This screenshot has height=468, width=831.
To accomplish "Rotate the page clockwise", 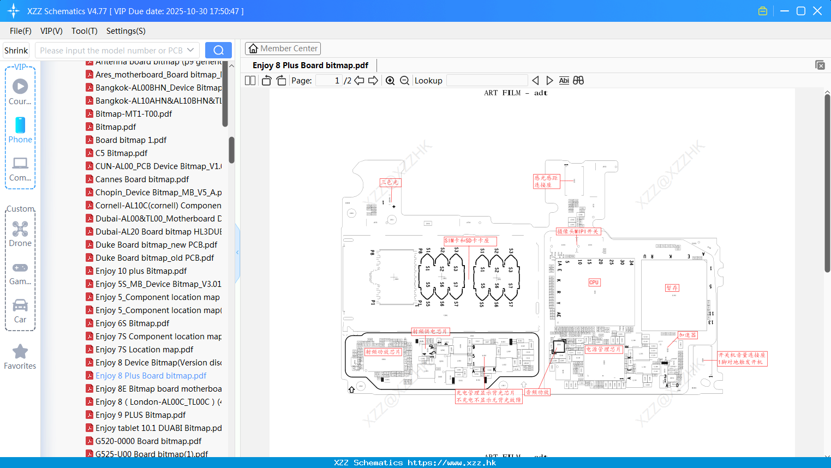I will (281, 81).
